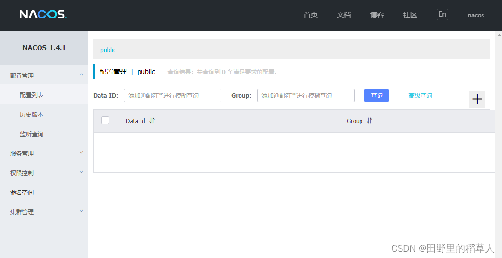This screenshot has width=502, height=258.
Task: Open the nacos user menu
Action: [x=476, y=15]
